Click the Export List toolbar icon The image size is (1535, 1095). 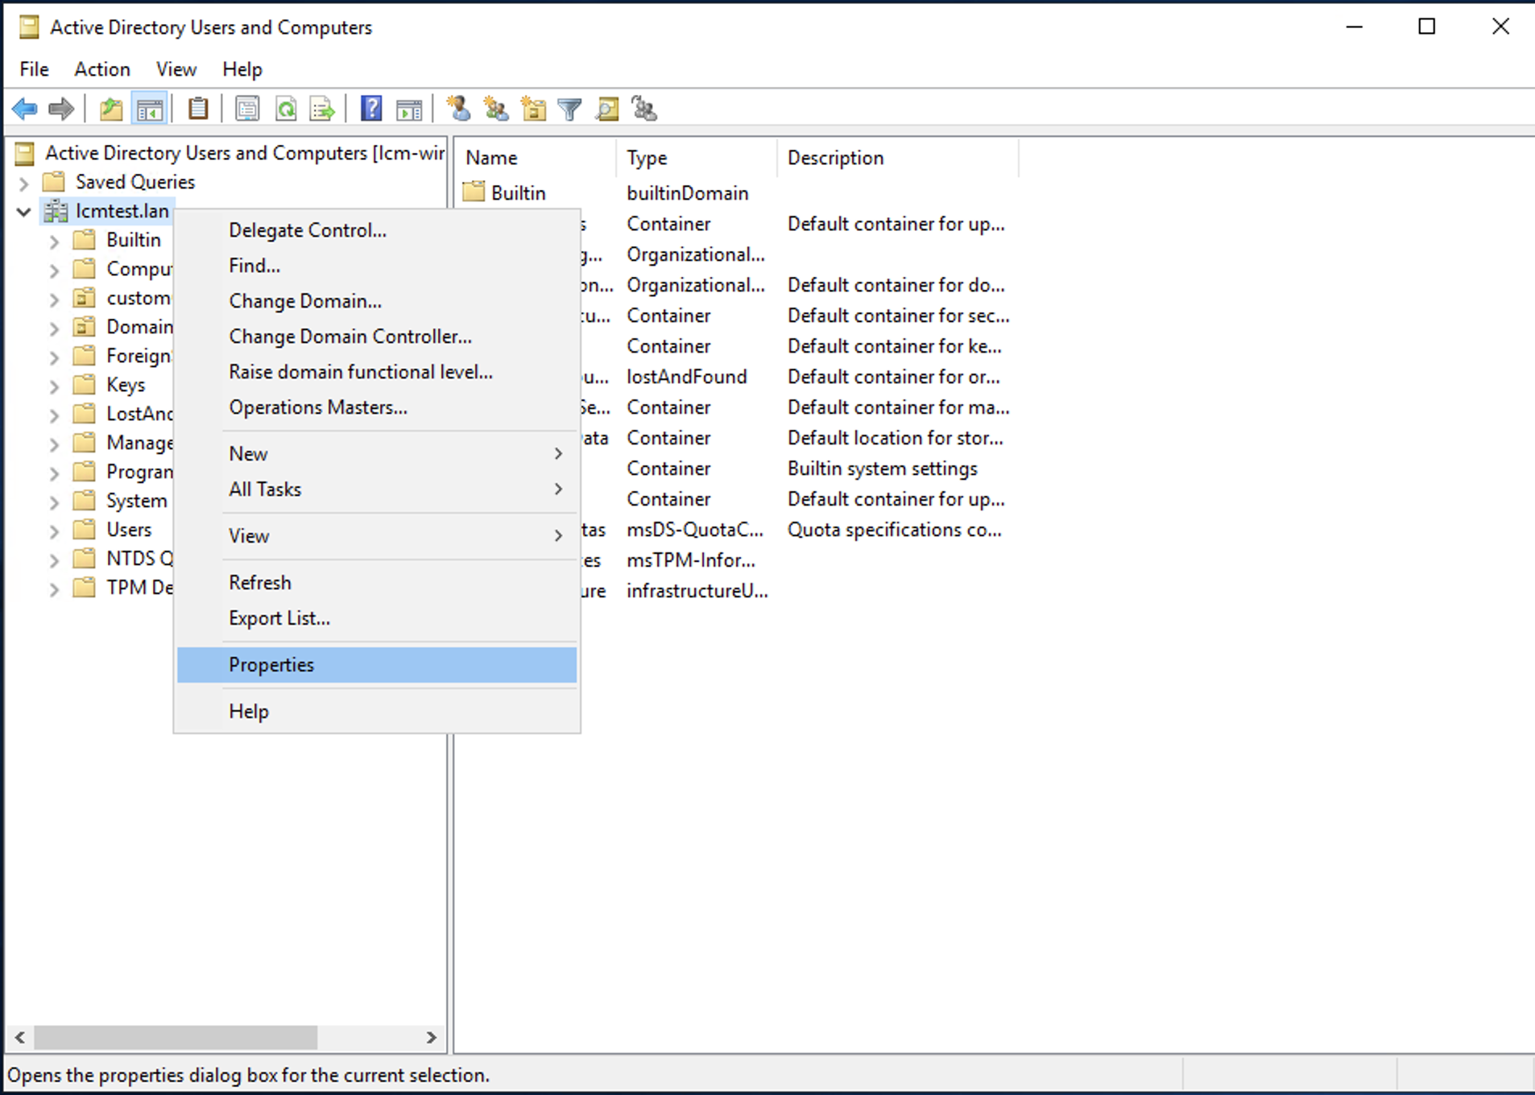322,109
